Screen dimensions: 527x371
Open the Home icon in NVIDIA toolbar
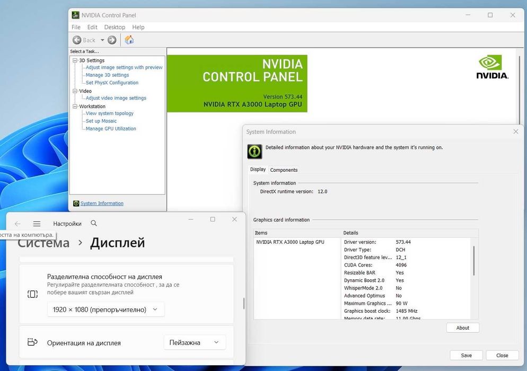point(129,40)
